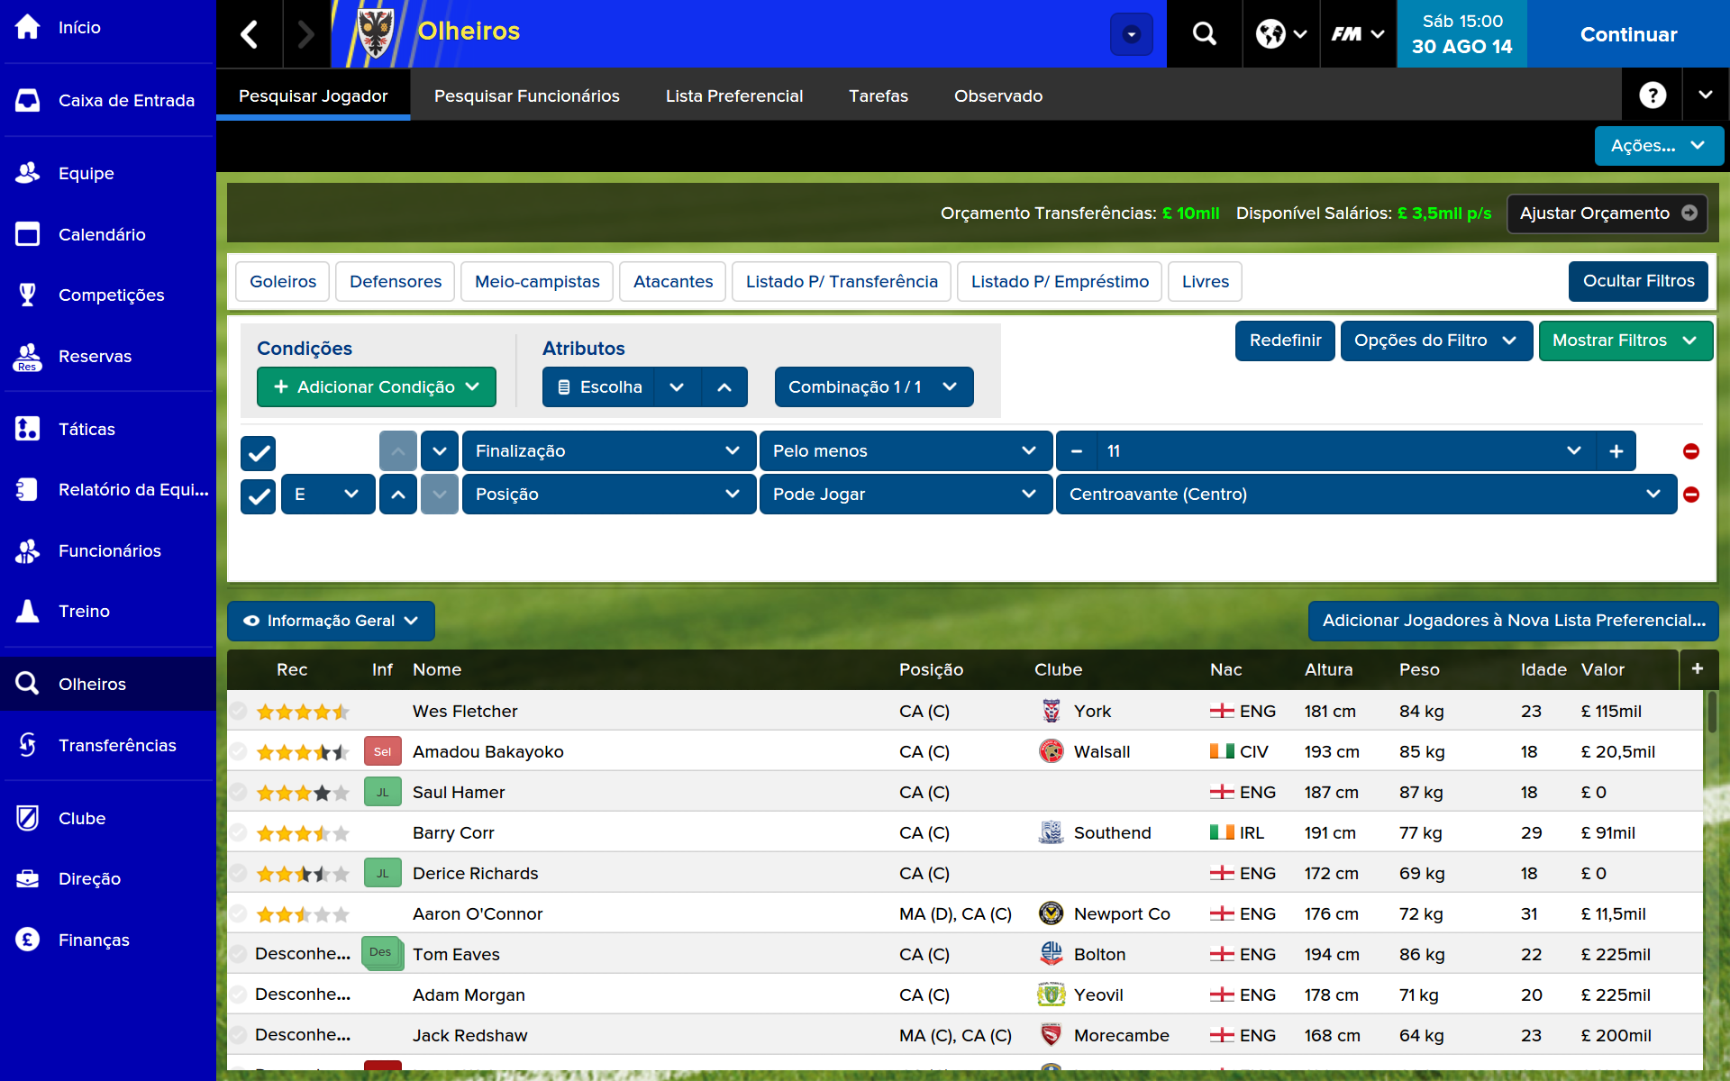Open the search magnifier icon
Viewport: 1730px width, 1081px height.
1204,34
